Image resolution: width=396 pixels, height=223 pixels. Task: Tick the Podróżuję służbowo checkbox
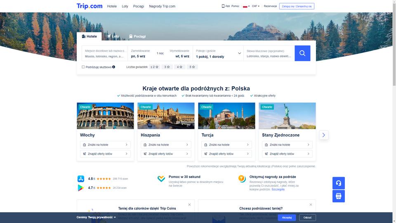[83, 67]
